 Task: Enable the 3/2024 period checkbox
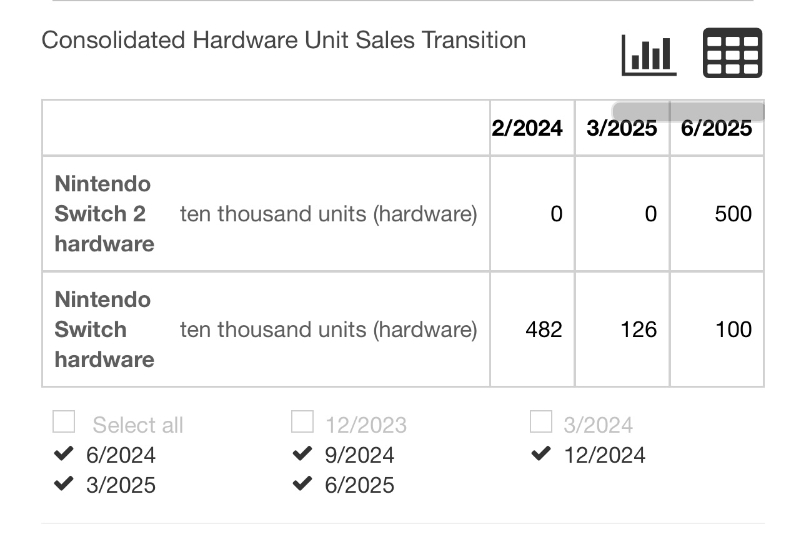(x=541, y=422)
